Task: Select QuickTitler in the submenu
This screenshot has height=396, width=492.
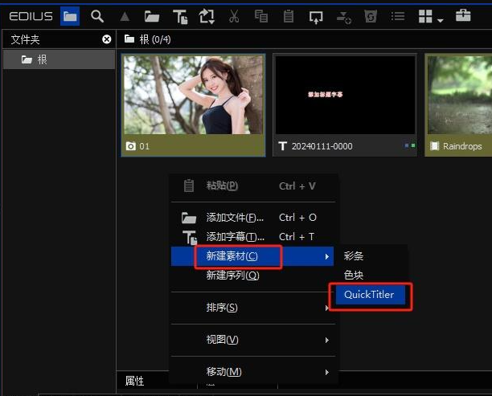Action: pos(371,295)
